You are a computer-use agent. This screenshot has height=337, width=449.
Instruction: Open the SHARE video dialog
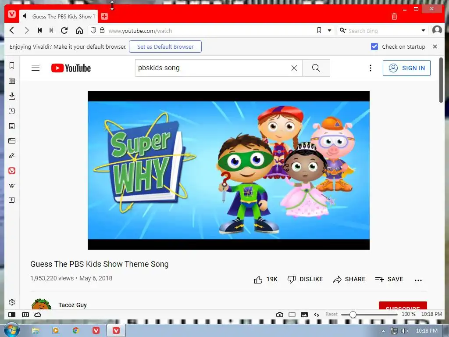pos(349,280)
